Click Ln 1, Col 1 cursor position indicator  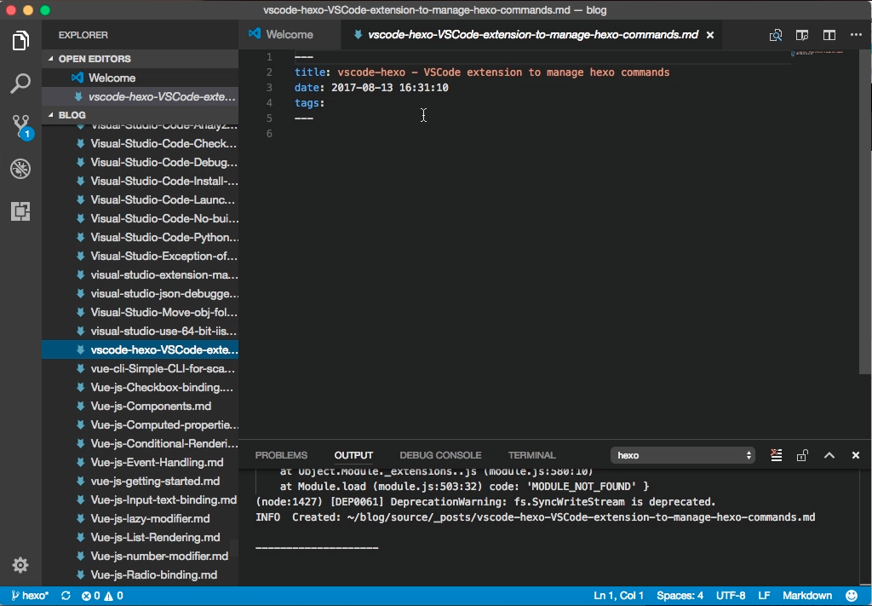pyautogui.click(x=618, y=596)
